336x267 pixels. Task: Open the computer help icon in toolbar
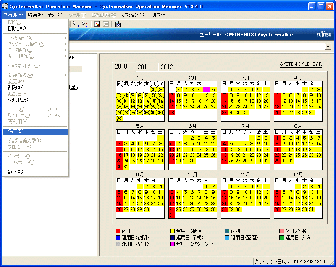118,24
